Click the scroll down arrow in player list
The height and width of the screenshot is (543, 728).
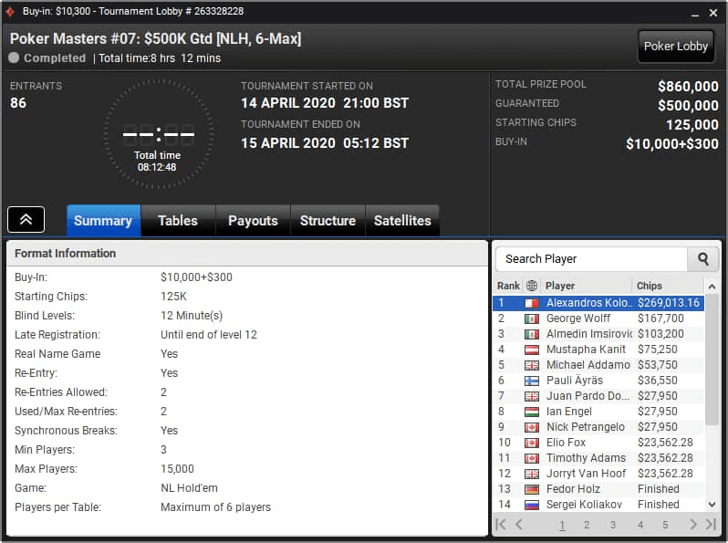pyautogui.click(x=712, y=505)
